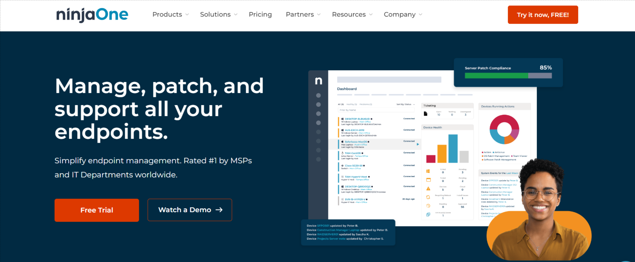Click the host icon beside SVR-19-HYPER-V
This screenshot has width=635, height=262.
[342, 199]
